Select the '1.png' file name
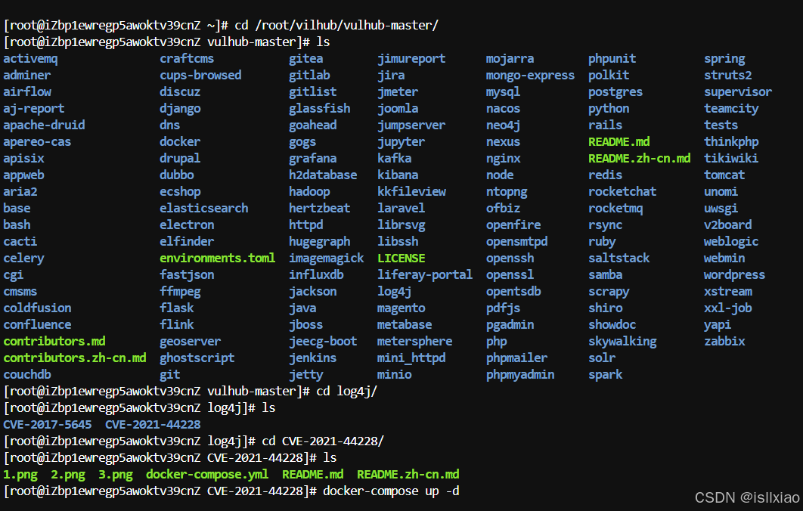 click(x=20, y=475)
